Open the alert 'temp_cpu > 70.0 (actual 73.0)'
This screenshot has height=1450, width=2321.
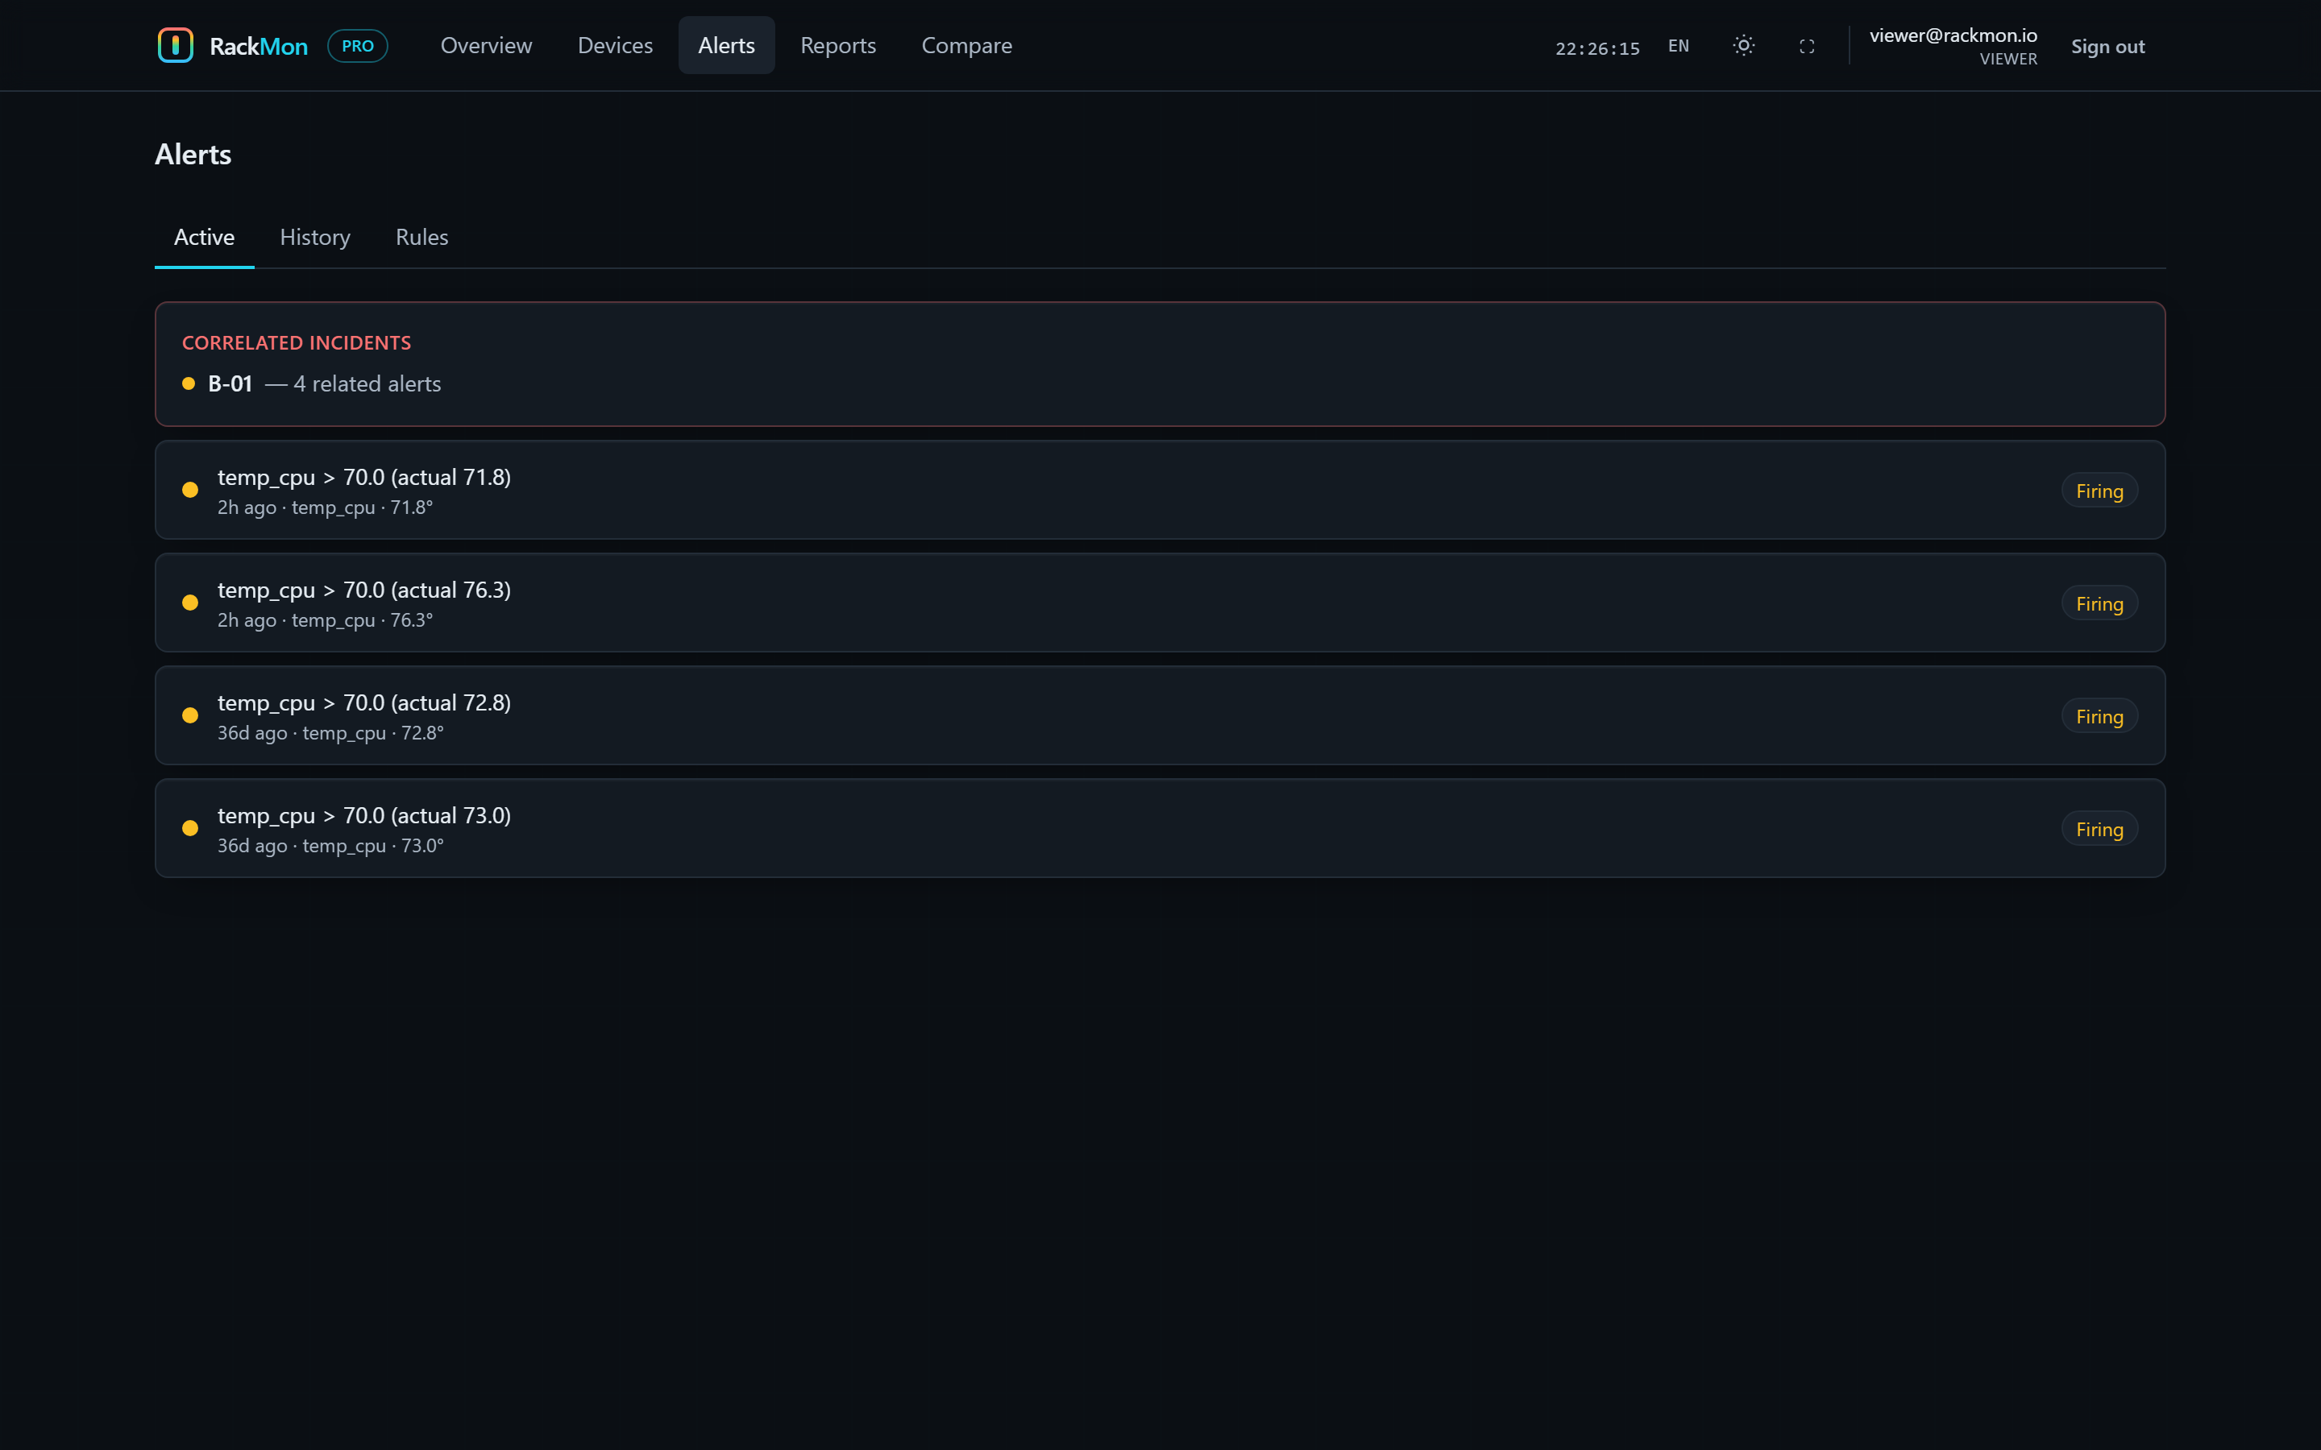click(1160, 829)
